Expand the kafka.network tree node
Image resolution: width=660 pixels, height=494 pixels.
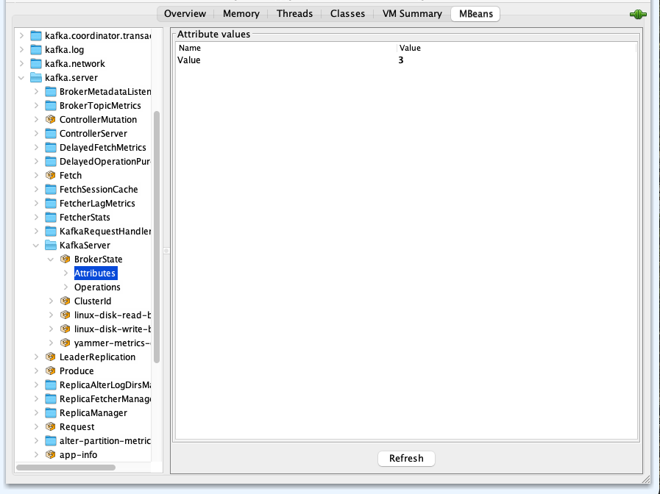point(21,63)
